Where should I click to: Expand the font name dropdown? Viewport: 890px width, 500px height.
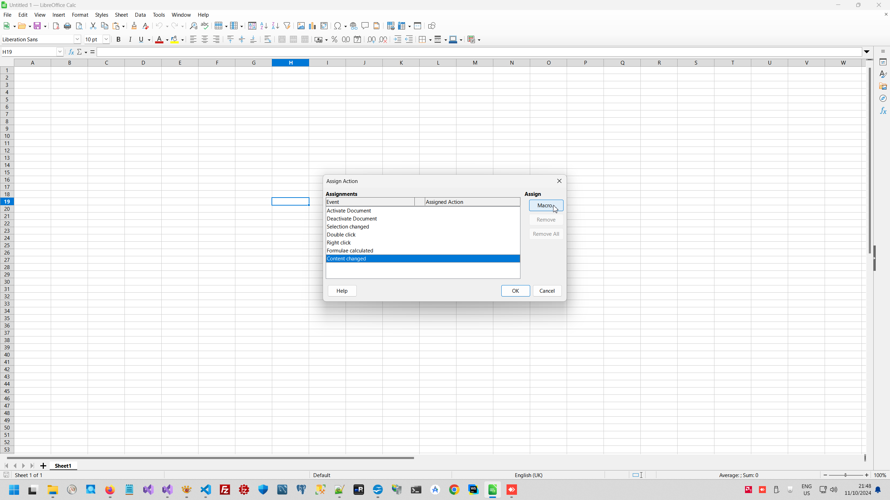[77, 40]
